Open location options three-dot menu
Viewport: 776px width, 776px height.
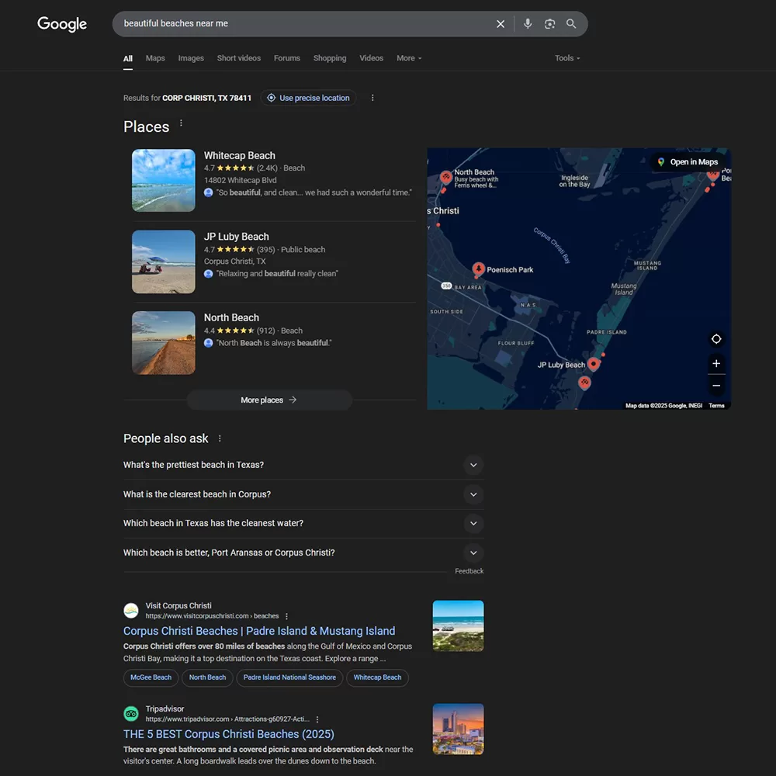(x=372, y=98)
